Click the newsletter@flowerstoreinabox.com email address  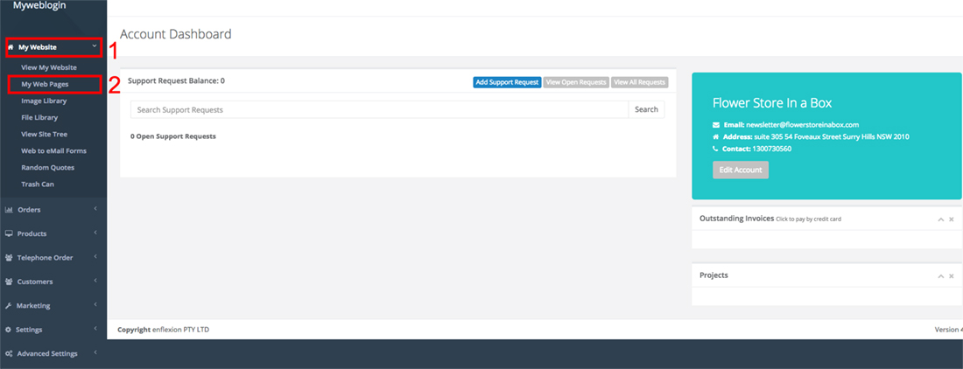click(x=802, y=124)
